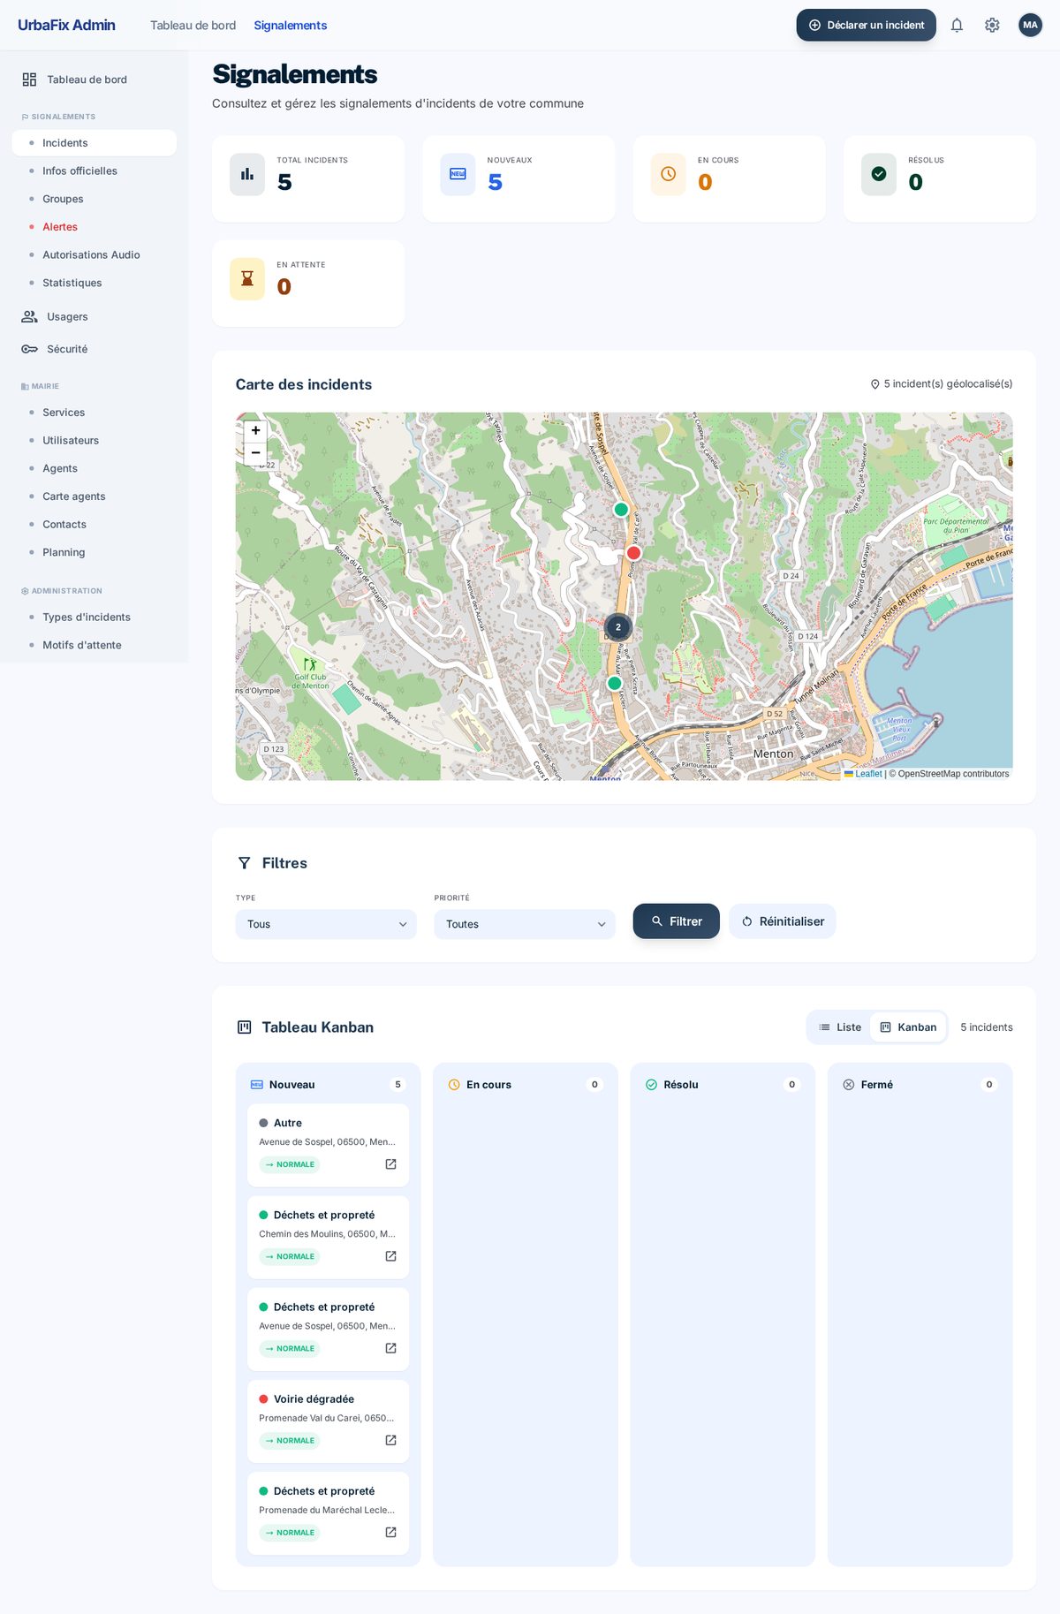The image size is (1060, 1614).
Task: Open the Autre incident card external link icon
Action: point(390,1164)
